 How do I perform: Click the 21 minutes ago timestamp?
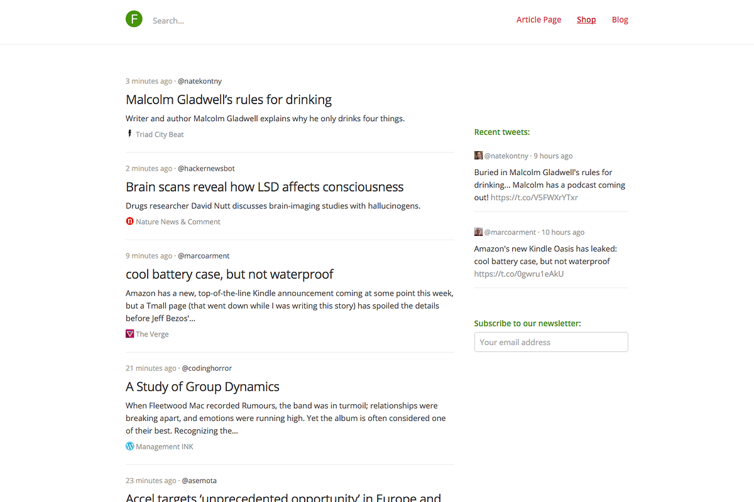coord(151,368)
